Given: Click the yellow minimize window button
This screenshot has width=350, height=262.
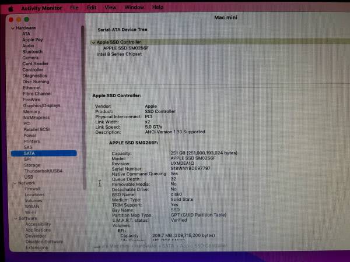Looking at the screenshot, I should click(x=19, y=19).
